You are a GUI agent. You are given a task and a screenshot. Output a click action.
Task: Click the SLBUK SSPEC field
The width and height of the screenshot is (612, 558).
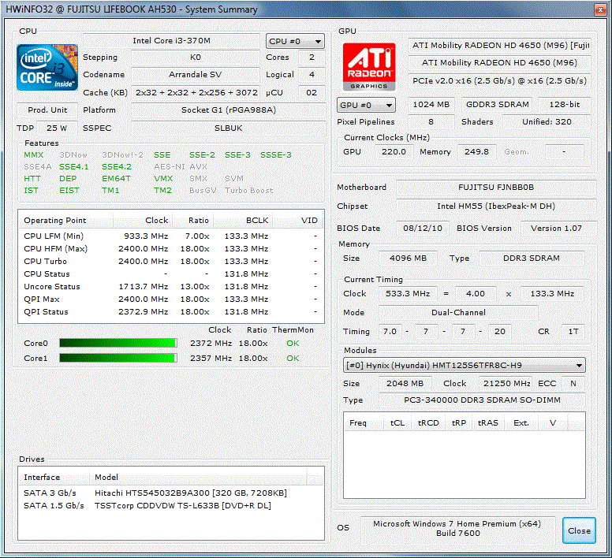(229, 128)
